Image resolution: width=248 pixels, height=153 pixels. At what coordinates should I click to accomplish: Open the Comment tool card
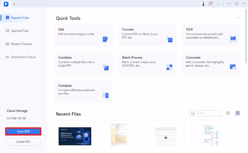[x=211, y=64]
